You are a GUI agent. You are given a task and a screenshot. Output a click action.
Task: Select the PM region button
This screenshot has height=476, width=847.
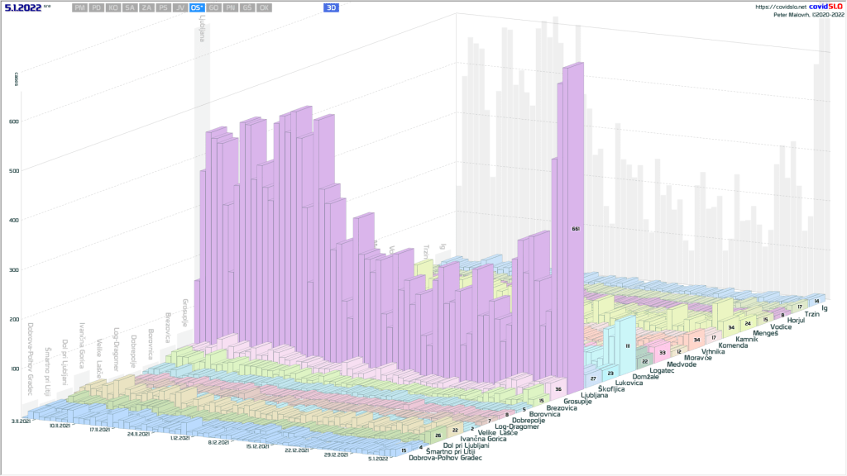80,7
